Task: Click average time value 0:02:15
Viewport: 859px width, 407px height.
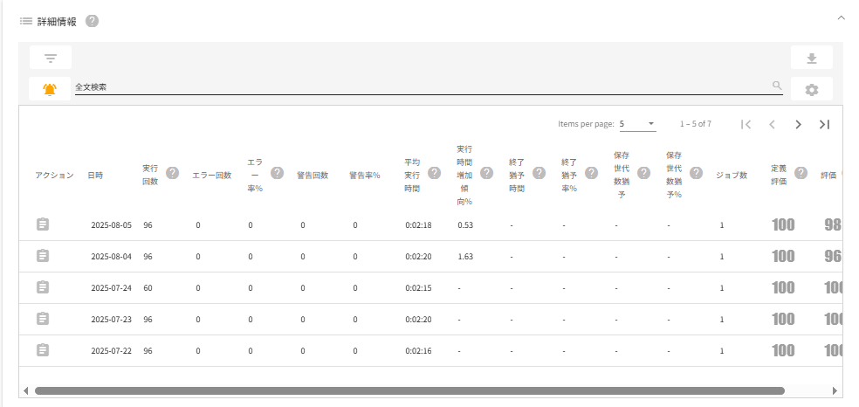Action: tap(418, 287)
